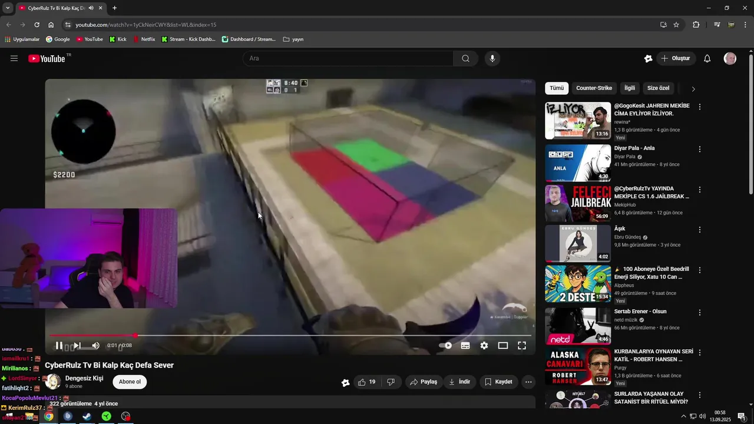The image size is (754, 424).
Task: Open the Stream - Kick Dashboard bookmark
Action: [x=188, y=39]
